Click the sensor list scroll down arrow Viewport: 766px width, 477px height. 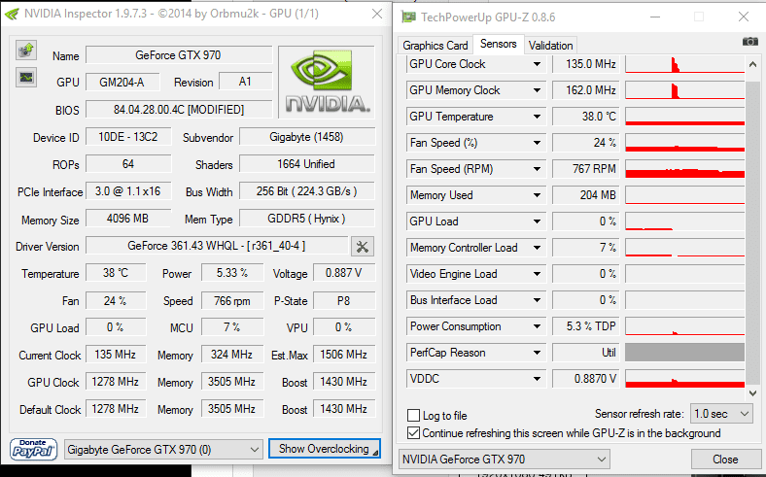click(752, 393)
